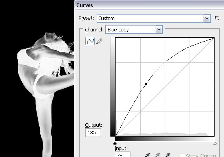Click the black point slider triangle
The width and height of the screenshot is (224, 157).
point(115,143)
